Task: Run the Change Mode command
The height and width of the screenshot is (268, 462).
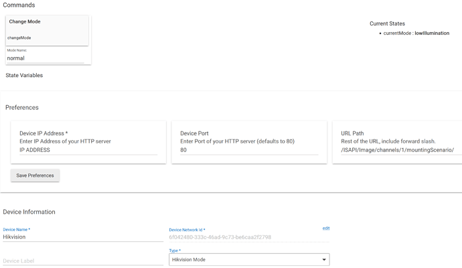Action: pos(47,30)
